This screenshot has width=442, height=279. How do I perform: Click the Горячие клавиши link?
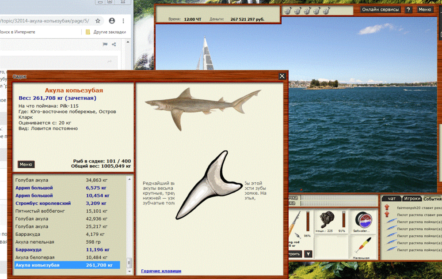tap(161, 271)
